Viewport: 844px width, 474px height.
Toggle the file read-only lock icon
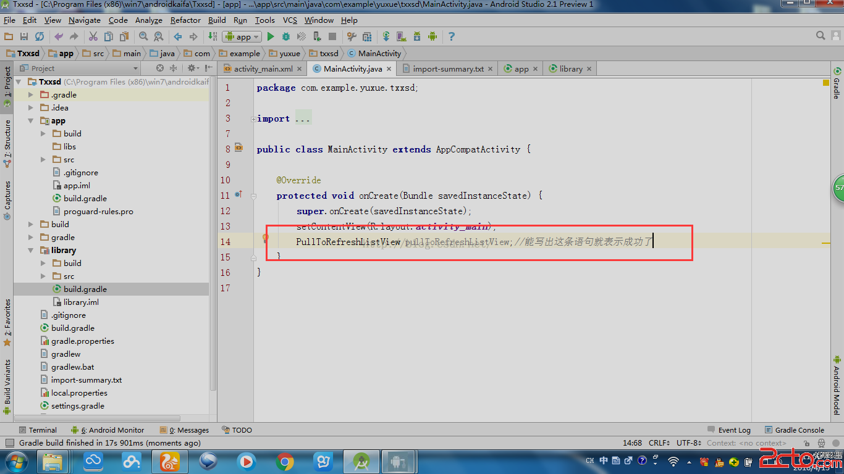(807, 443)
